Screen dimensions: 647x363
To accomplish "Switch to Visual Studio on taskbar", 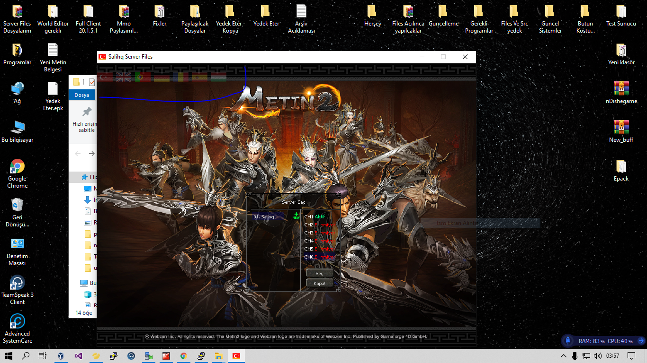I will pyautogui.click(x=78, y=356).
